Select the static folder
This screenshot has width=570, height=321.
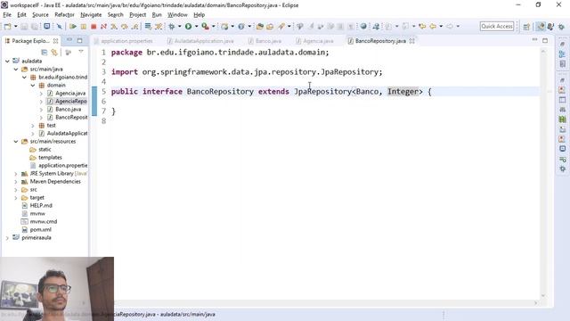[45, 150]
